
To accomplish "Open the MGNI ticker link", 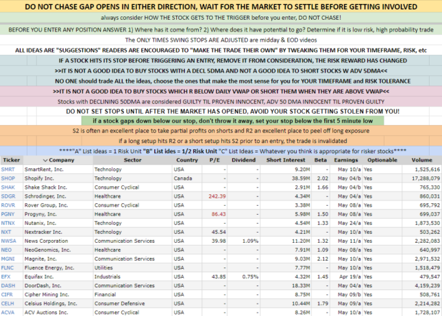I will pyautogui.click(x=8, y=259).
